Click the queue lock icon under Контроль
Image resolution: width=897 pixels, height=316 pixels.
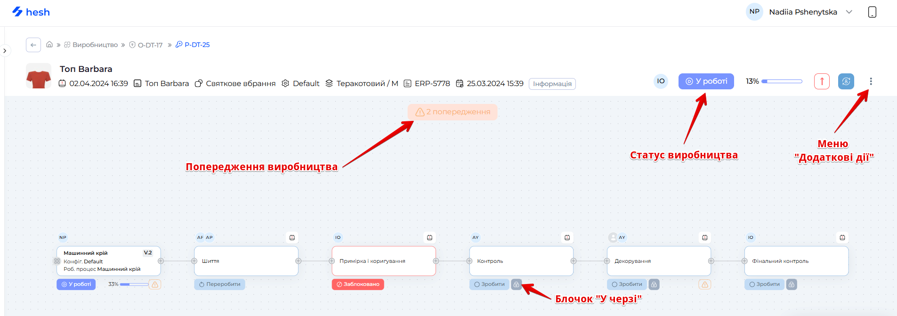coord(517,284)
